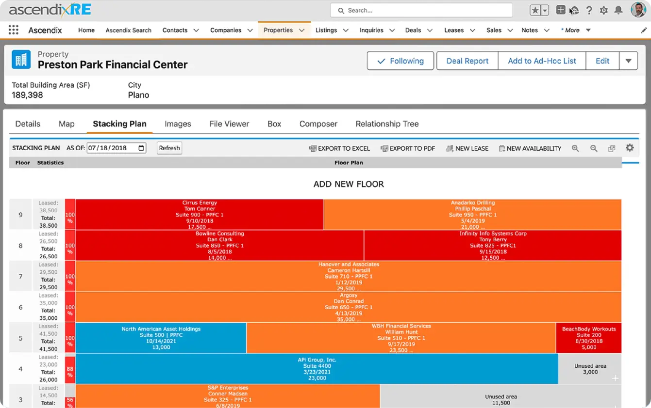This screenshot has width=651, height=408.
Task: Click the Refresh button
Action: coord(169,148)
